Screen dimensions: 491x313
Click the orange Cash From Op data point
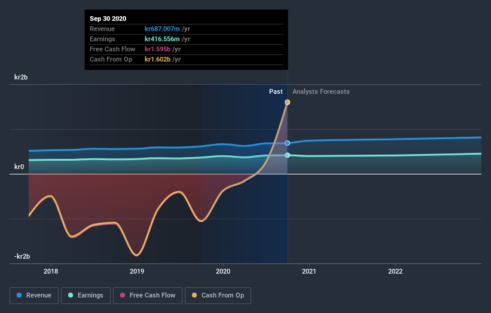coord(288,102)
